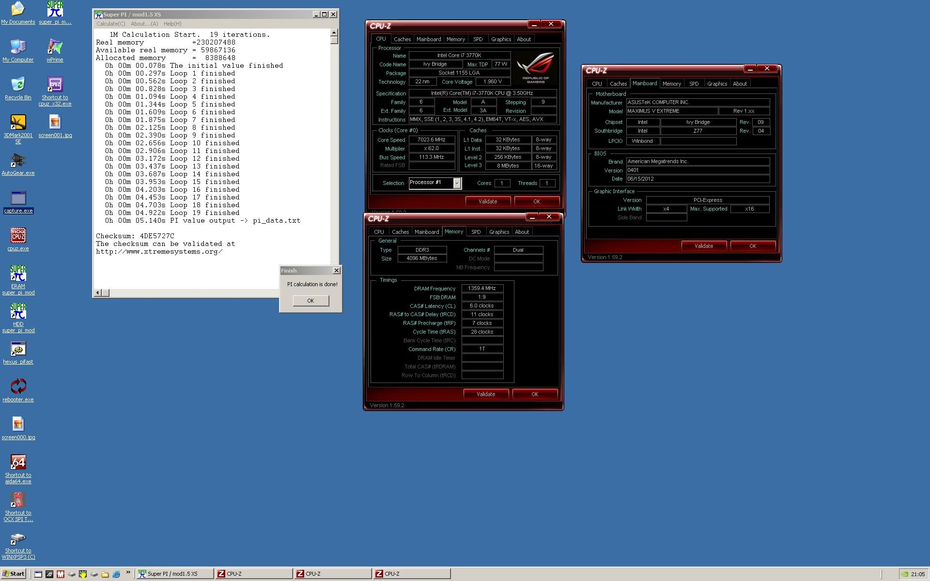Viewport: 930px width, 581px height.
Task: Click the Super PI vertical scrollbar up arrow
Action: (334, 32)
